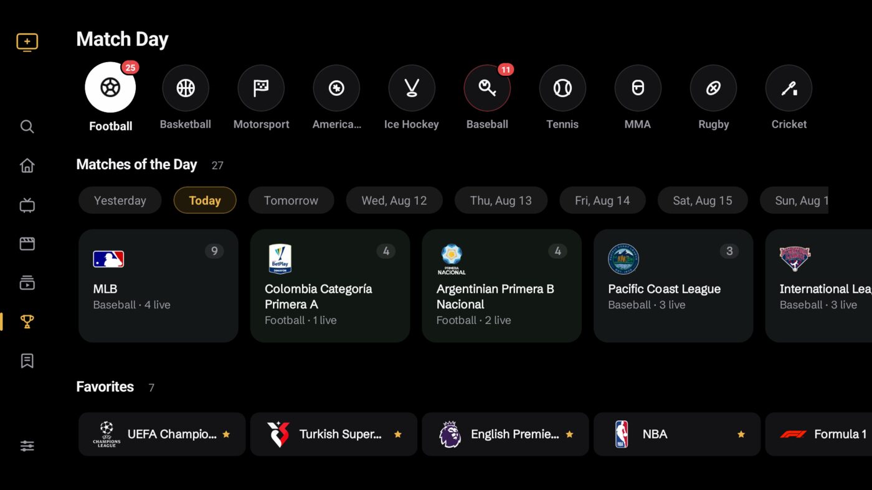Open Live TV sidebar icon

pos(27,205)
